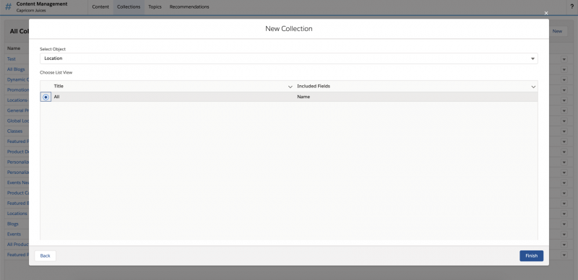
Task: Switch to the Topics tab
Action: point(155,6)
